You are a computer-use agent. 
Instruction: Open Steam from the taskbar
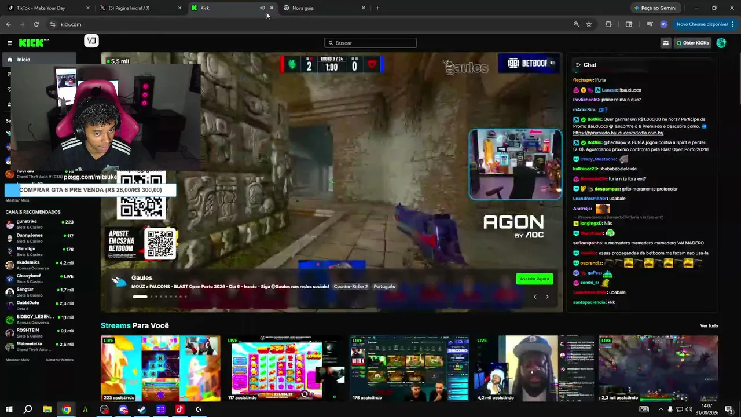[142, 409]
